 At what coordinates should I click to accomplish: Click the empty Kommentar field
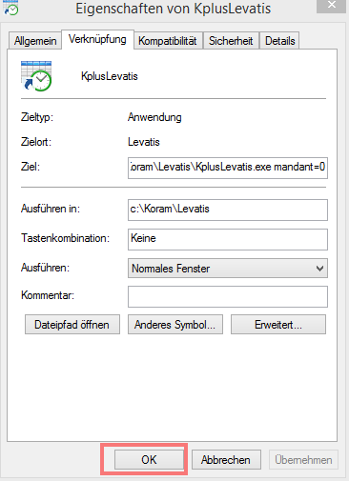228,296
